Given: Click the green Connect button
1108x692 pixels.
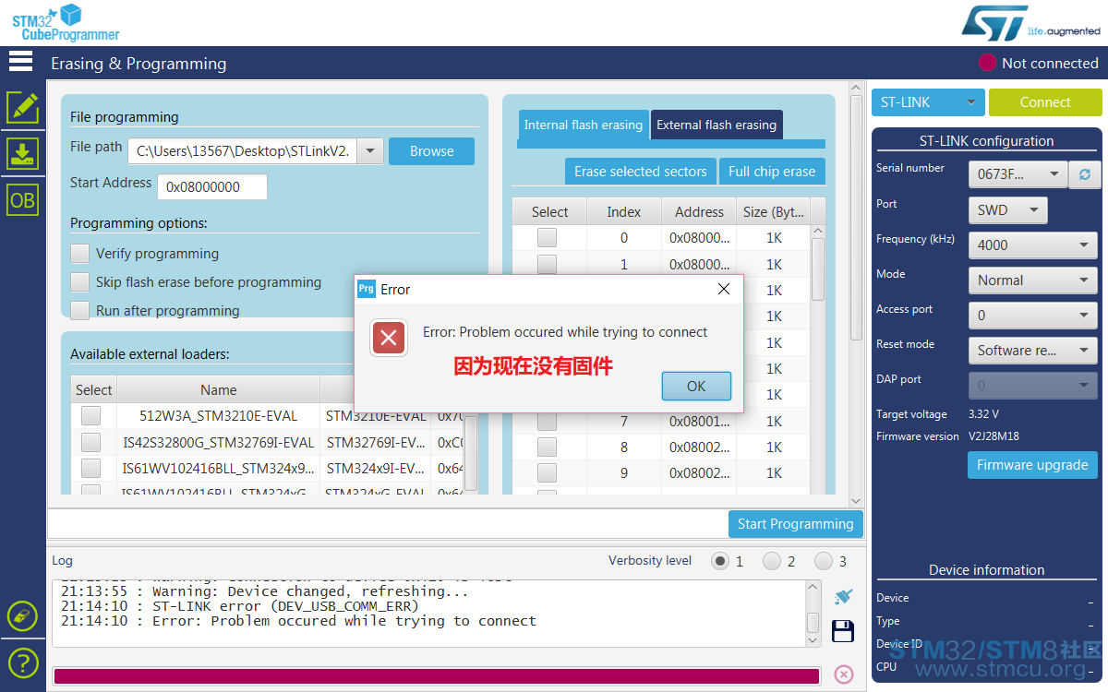Looking at the screenshot, I should [1045, 102].
